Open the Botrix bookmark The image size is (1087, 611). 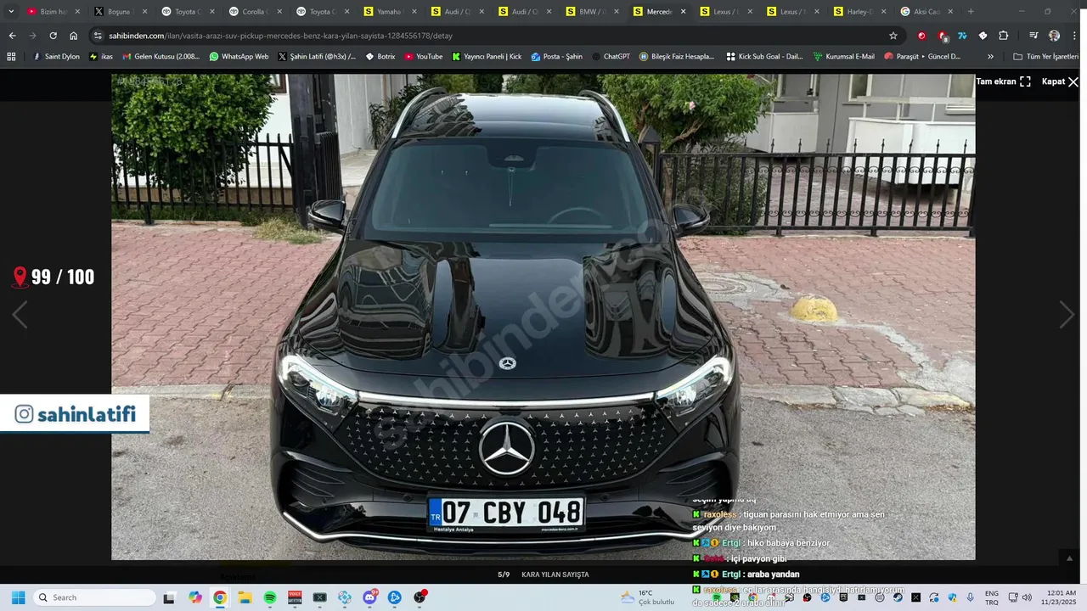point(380,56)
